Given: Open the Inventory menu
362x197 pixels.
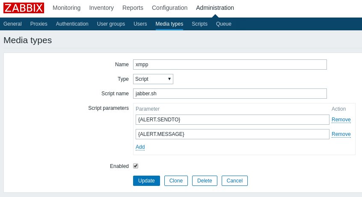Looking at the screenshot, I should coord(101,8).
